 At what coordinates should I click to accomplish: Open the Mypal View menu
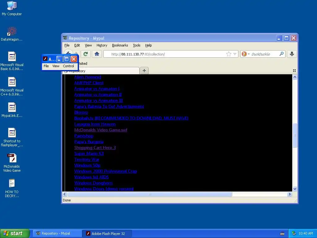pyautogui.click(x=88, y=45)
